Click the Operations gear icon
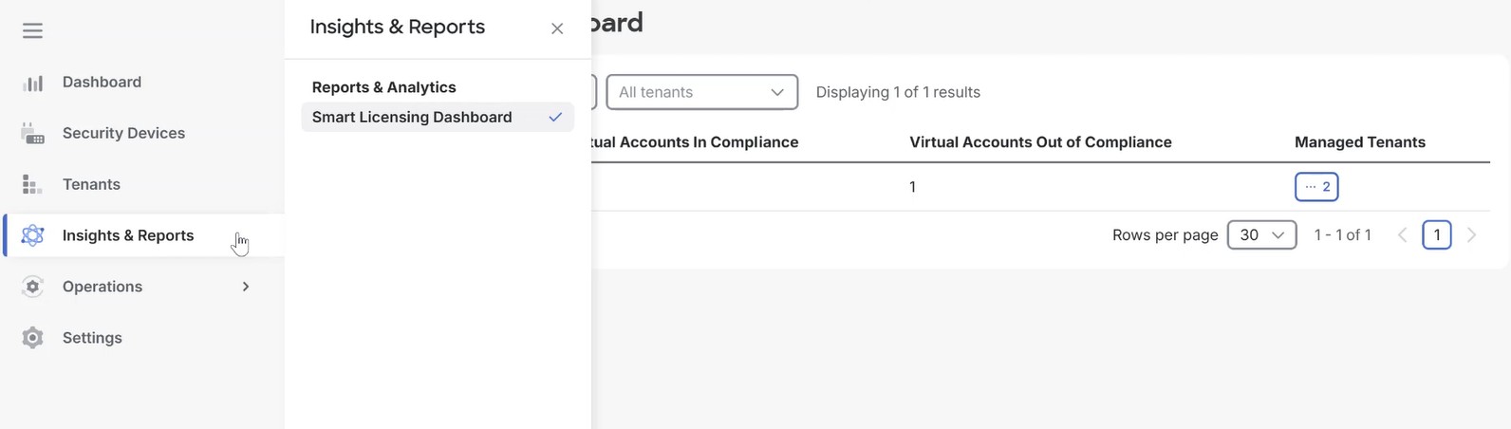1511x429 pixels. point(33,287)
